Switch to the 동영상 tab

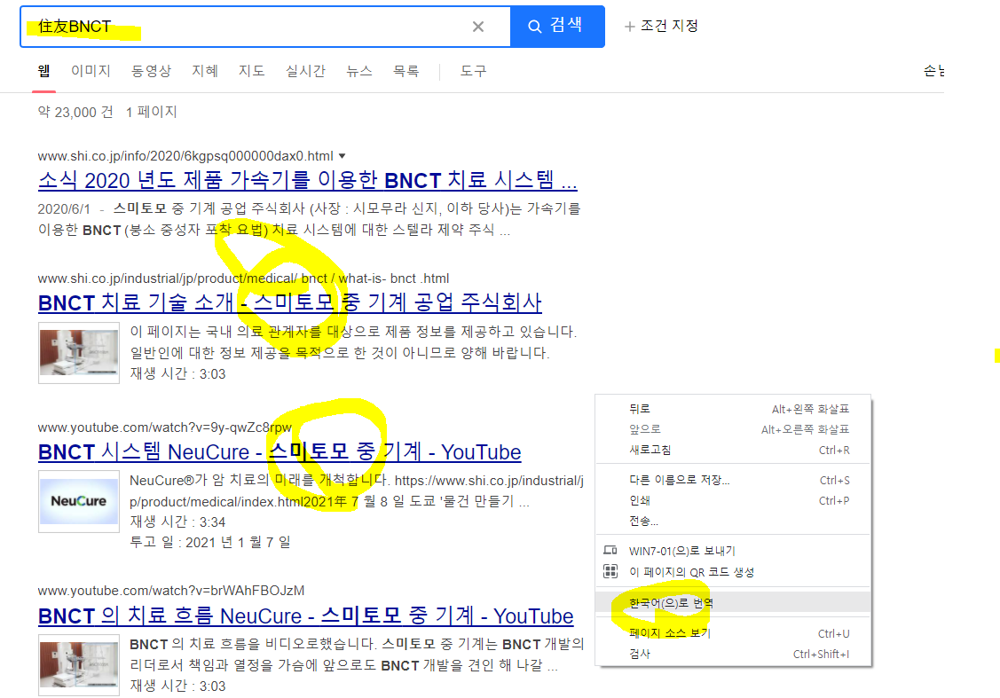coord(151,71)
